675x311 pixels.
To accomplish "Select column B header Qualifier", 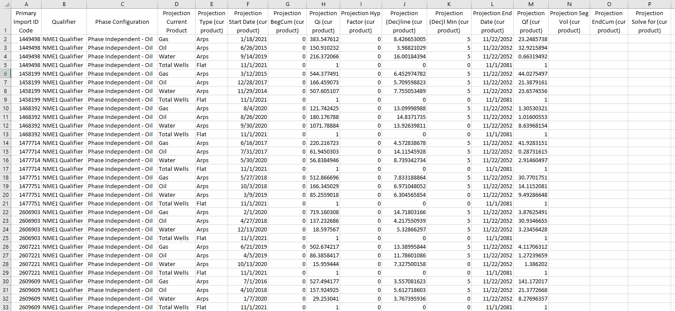I will [x=64, y=4].
